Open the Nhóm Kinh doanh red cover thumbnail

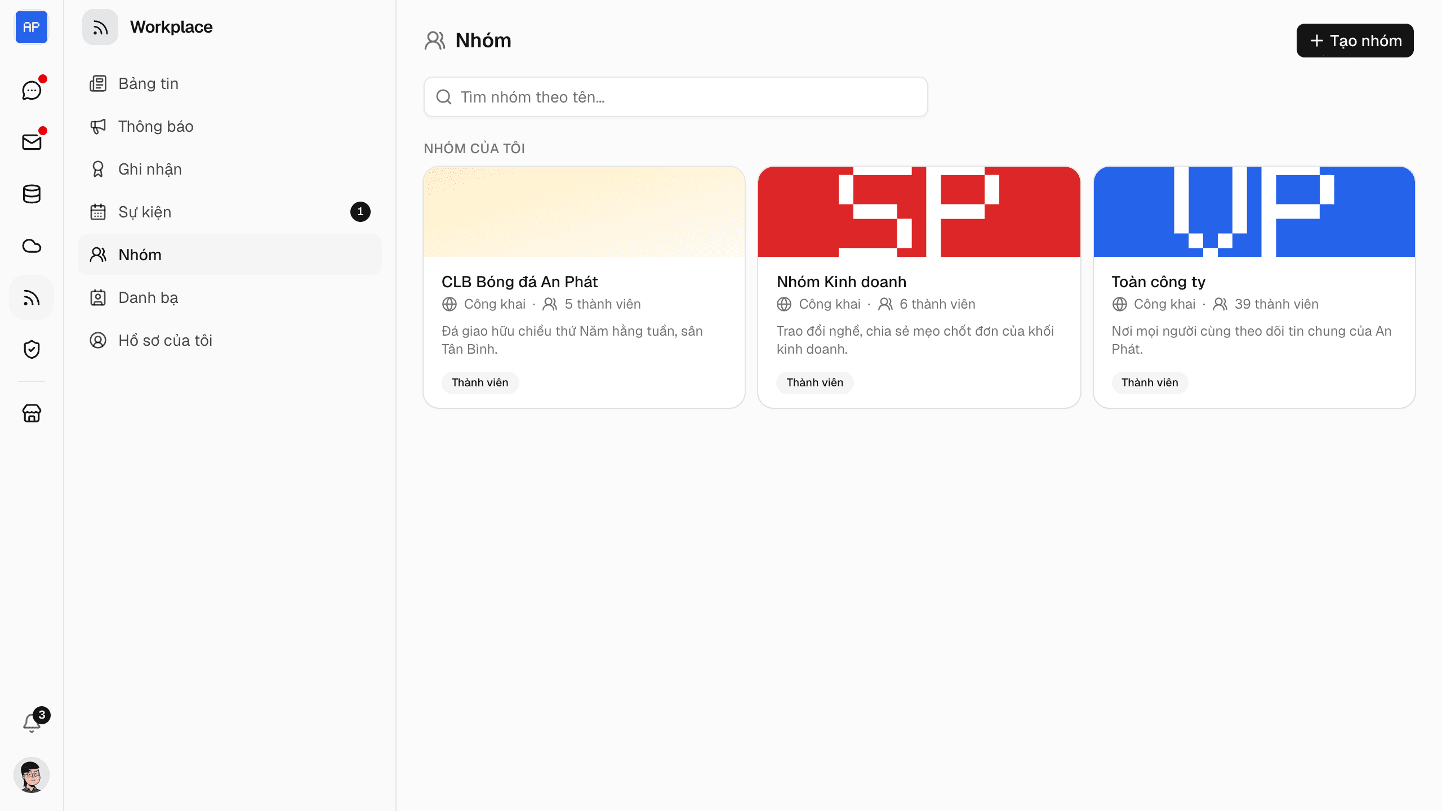coord(919,212)
